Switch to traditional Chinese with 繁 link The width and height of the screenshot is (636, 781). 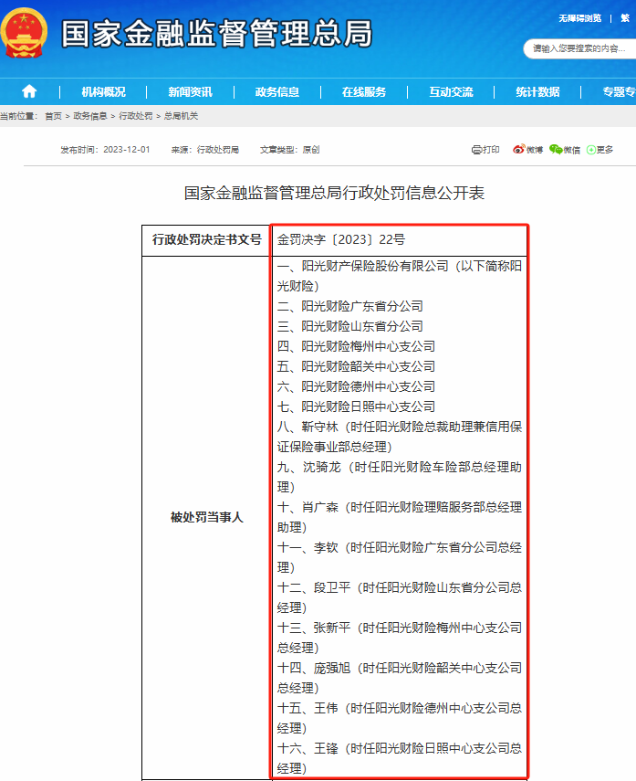(625, 18)
